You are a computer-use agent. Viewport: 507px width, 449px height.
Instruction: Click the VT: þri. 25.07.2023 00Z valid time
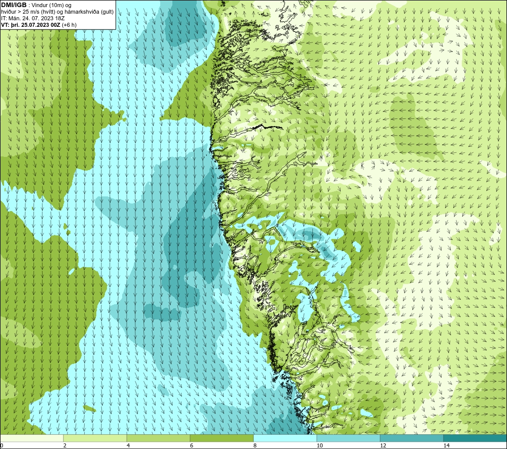coord(30,25)
